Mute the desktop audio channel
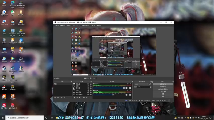214x120 pixels. coord(127,95)
